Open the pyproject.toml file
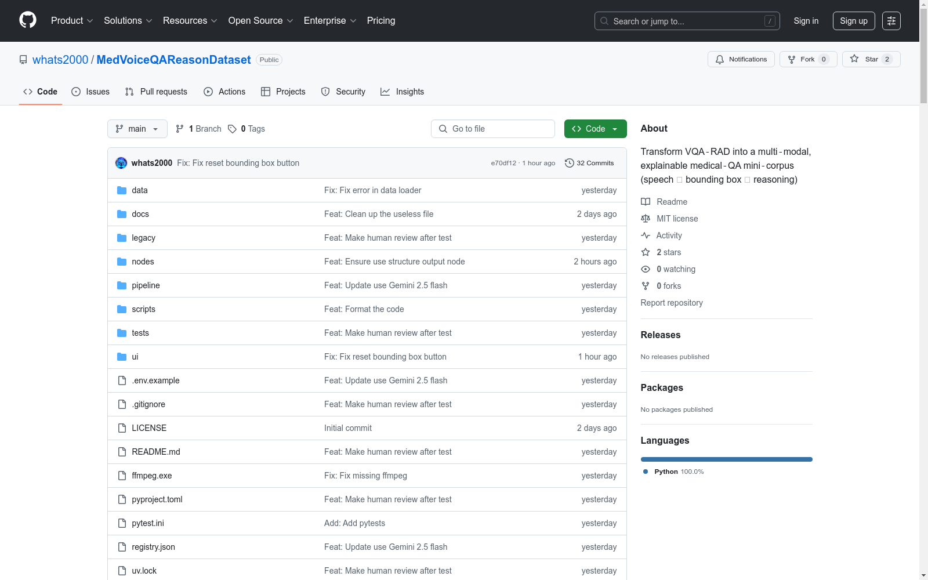928x580 pixels. point(157,499)
